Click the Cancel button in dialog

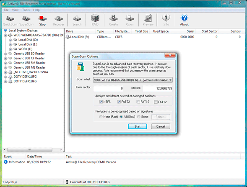point(161,126)
